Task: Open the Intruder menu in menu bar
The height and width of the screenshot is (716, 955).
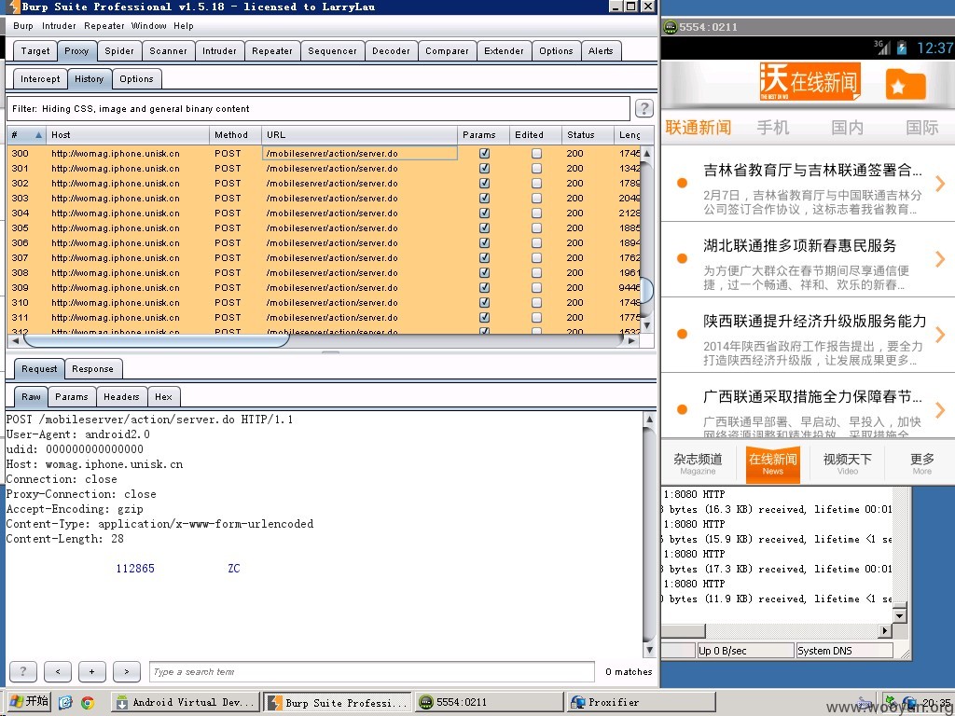Action: click(59, 25)
